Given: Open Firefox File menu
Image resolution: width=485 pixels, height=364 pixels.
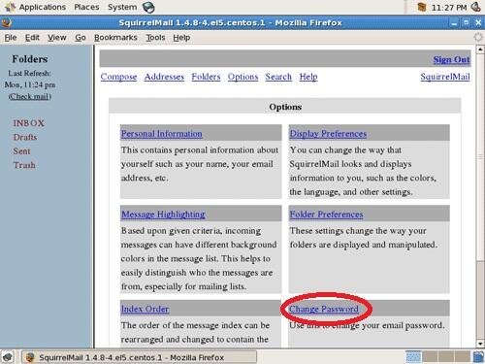Looking at the screenshot, I should point(11,38).
